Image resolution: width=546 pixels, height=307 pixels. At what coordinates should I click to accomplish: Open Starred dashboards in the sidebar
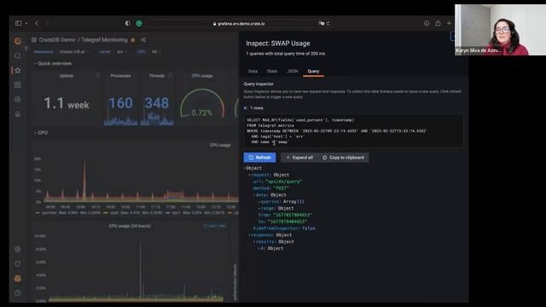17,70
